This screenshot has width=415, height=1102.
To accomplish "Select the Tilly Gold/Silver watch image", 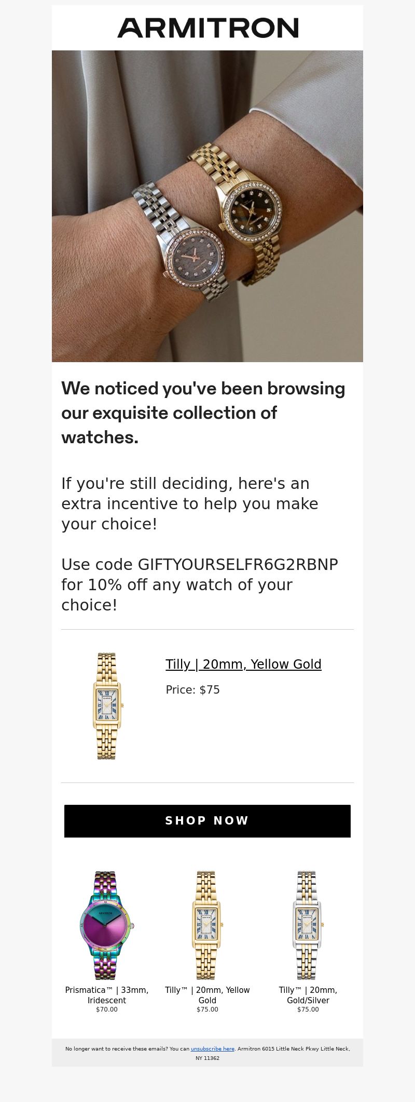I will (x=308, y=925).
